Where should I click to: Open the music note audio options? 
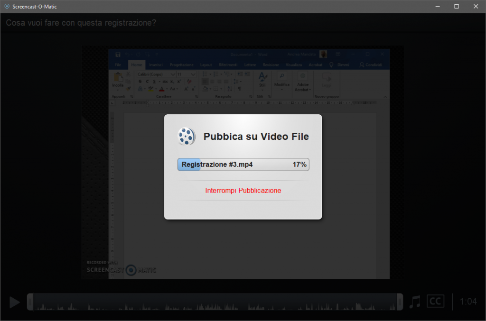pos(415,301)
